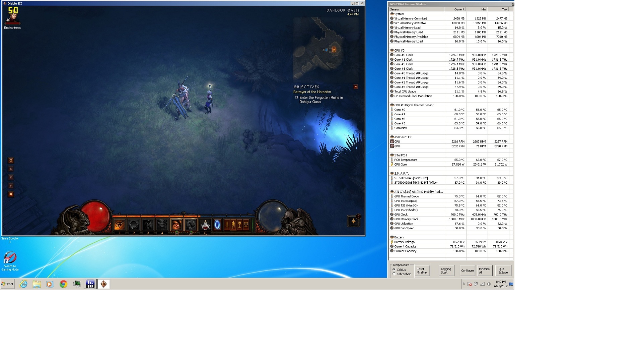Open the Inventory character icon

pos(233,225)
